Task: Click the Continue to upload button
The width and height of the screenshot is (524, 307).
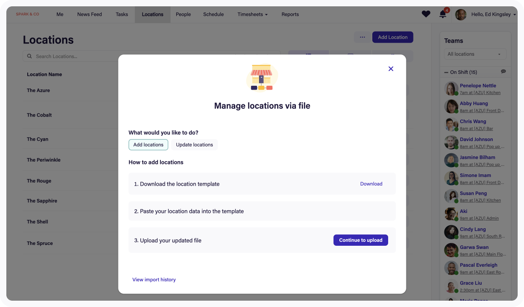Action: coord(360,240)
